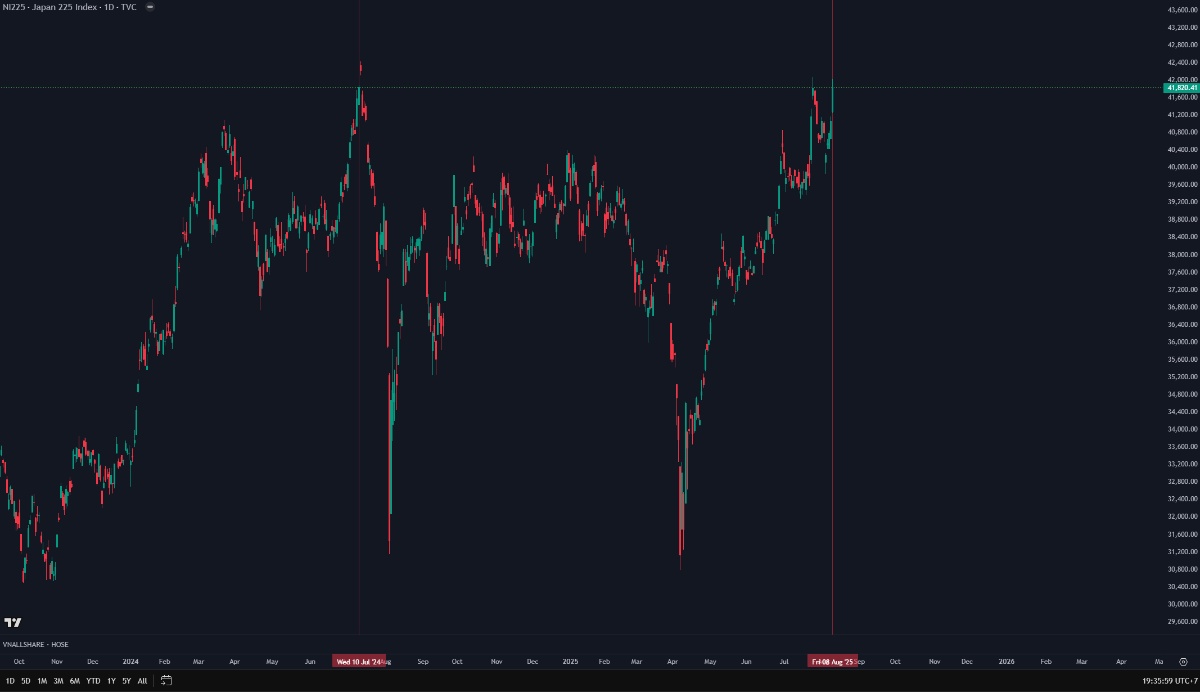Image resolution: width=1200 pixels, height=692 pixels.
Task: Click the VNALLSHARE HOSE pane label
Action: (x=35, y=644)
